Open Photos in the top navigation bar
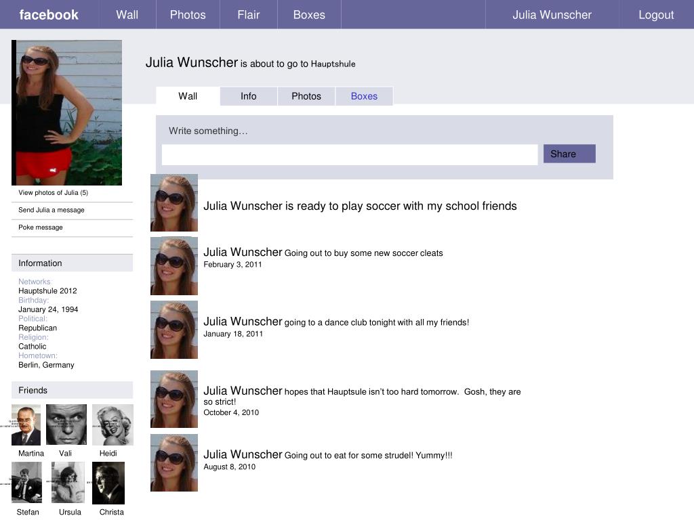The height and width of the screenshot is (520, 694). click(188, 15)
